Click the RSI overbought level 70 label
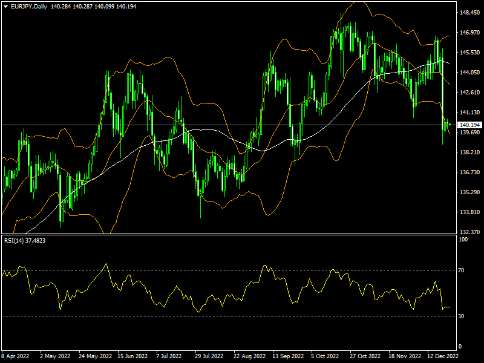The width and height of the screenshot is (484, 363). pos(461,270)
